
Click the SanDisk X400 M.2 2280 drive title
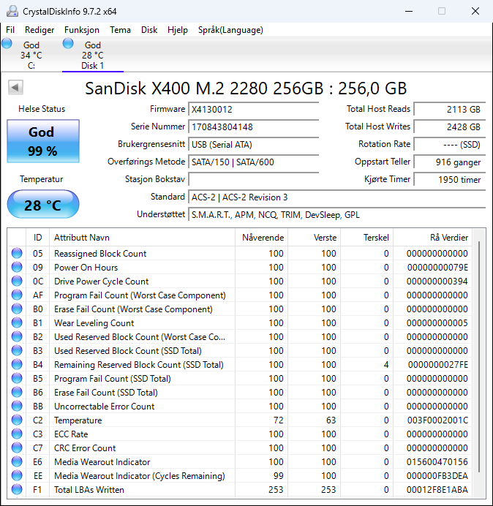click(246, 88)
